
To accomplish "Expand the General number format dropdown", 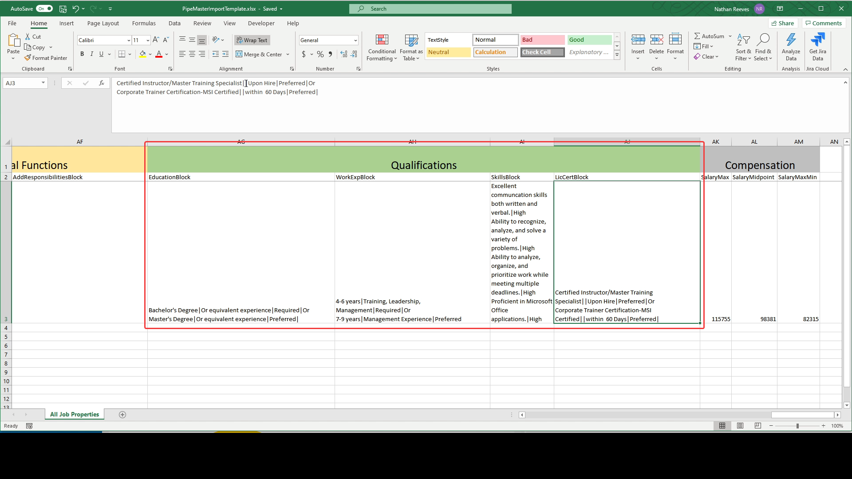I will (x=355, y=40).
